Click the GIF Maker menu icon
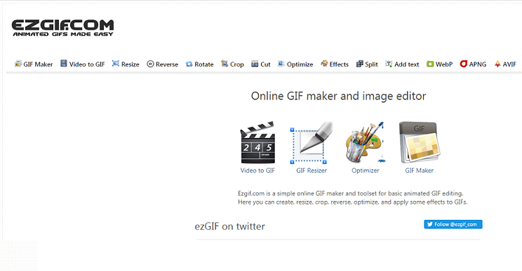 18,64
